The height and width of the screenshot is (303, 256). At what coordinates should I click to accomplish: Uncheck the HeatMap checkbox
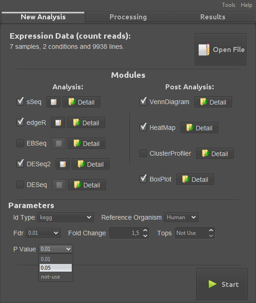point(143,128)
